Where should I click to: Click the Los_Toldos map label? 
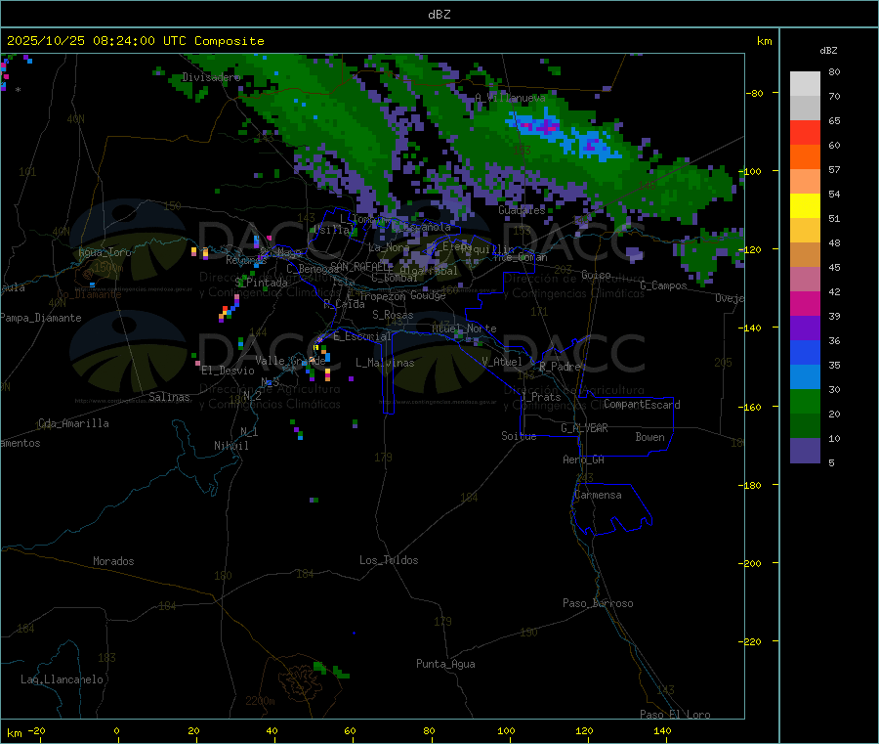click(x=389, y=560)
